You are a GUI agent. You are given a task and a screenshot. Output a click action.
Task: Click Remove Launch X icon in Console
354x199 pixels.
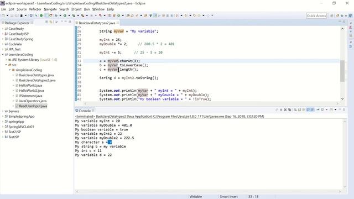point(285,109)
